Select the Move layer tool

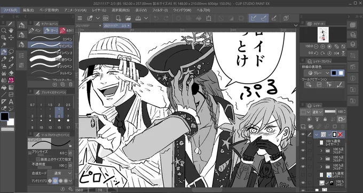point(11,37)
